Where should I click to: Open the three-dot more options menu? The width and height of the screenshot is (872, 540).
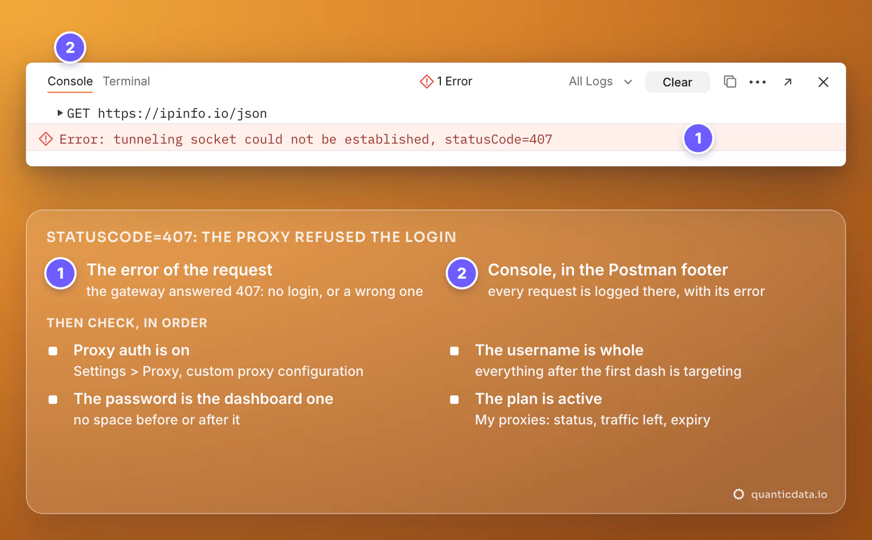(758, 82)
